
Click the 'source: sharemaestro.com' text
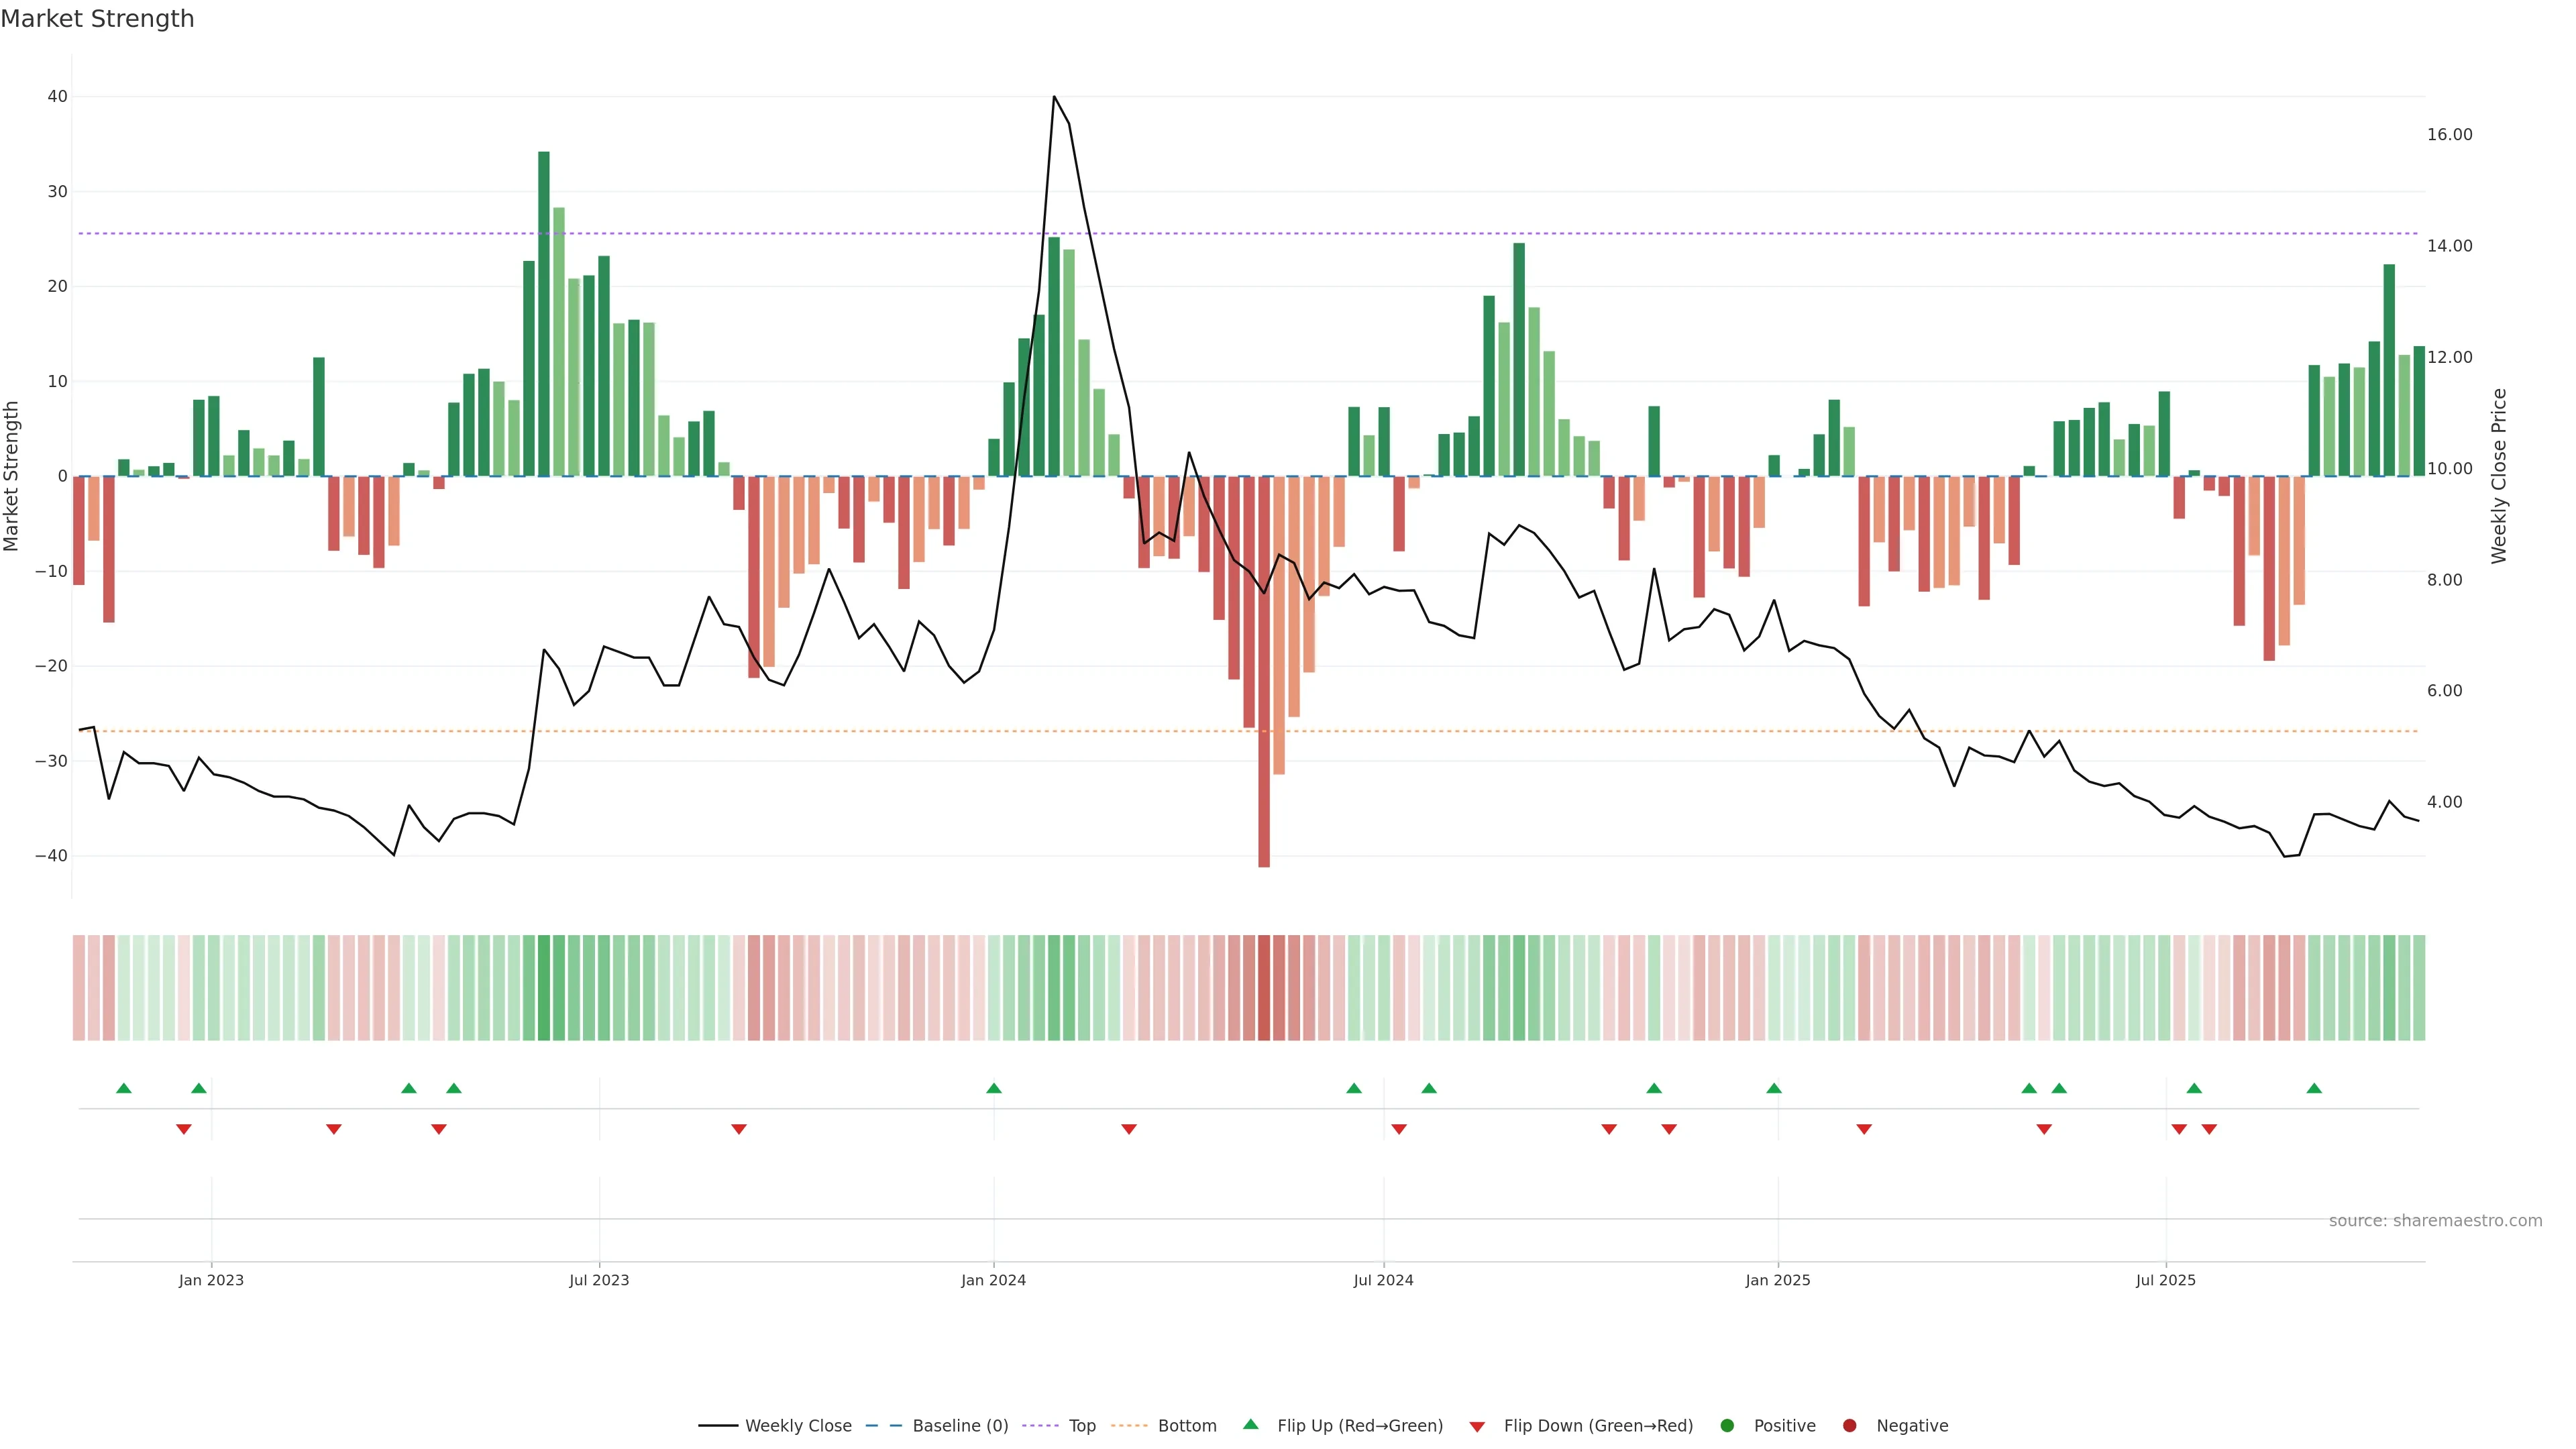click(2435, 1221)
